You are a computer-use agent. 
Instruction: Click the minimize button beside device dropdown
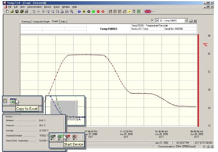pos(191,21)
